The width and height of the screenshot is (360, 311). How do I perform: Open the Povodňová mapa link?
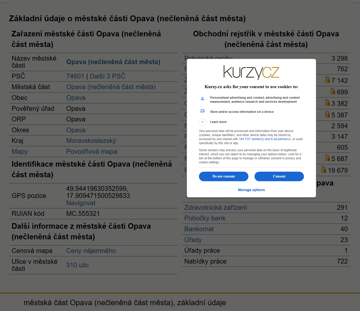tap(92, 152)
